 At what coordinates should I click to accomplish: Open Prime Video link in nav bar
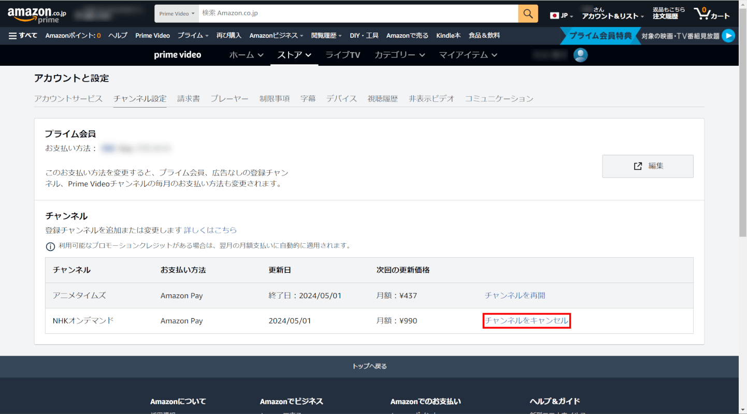(152, 36)
